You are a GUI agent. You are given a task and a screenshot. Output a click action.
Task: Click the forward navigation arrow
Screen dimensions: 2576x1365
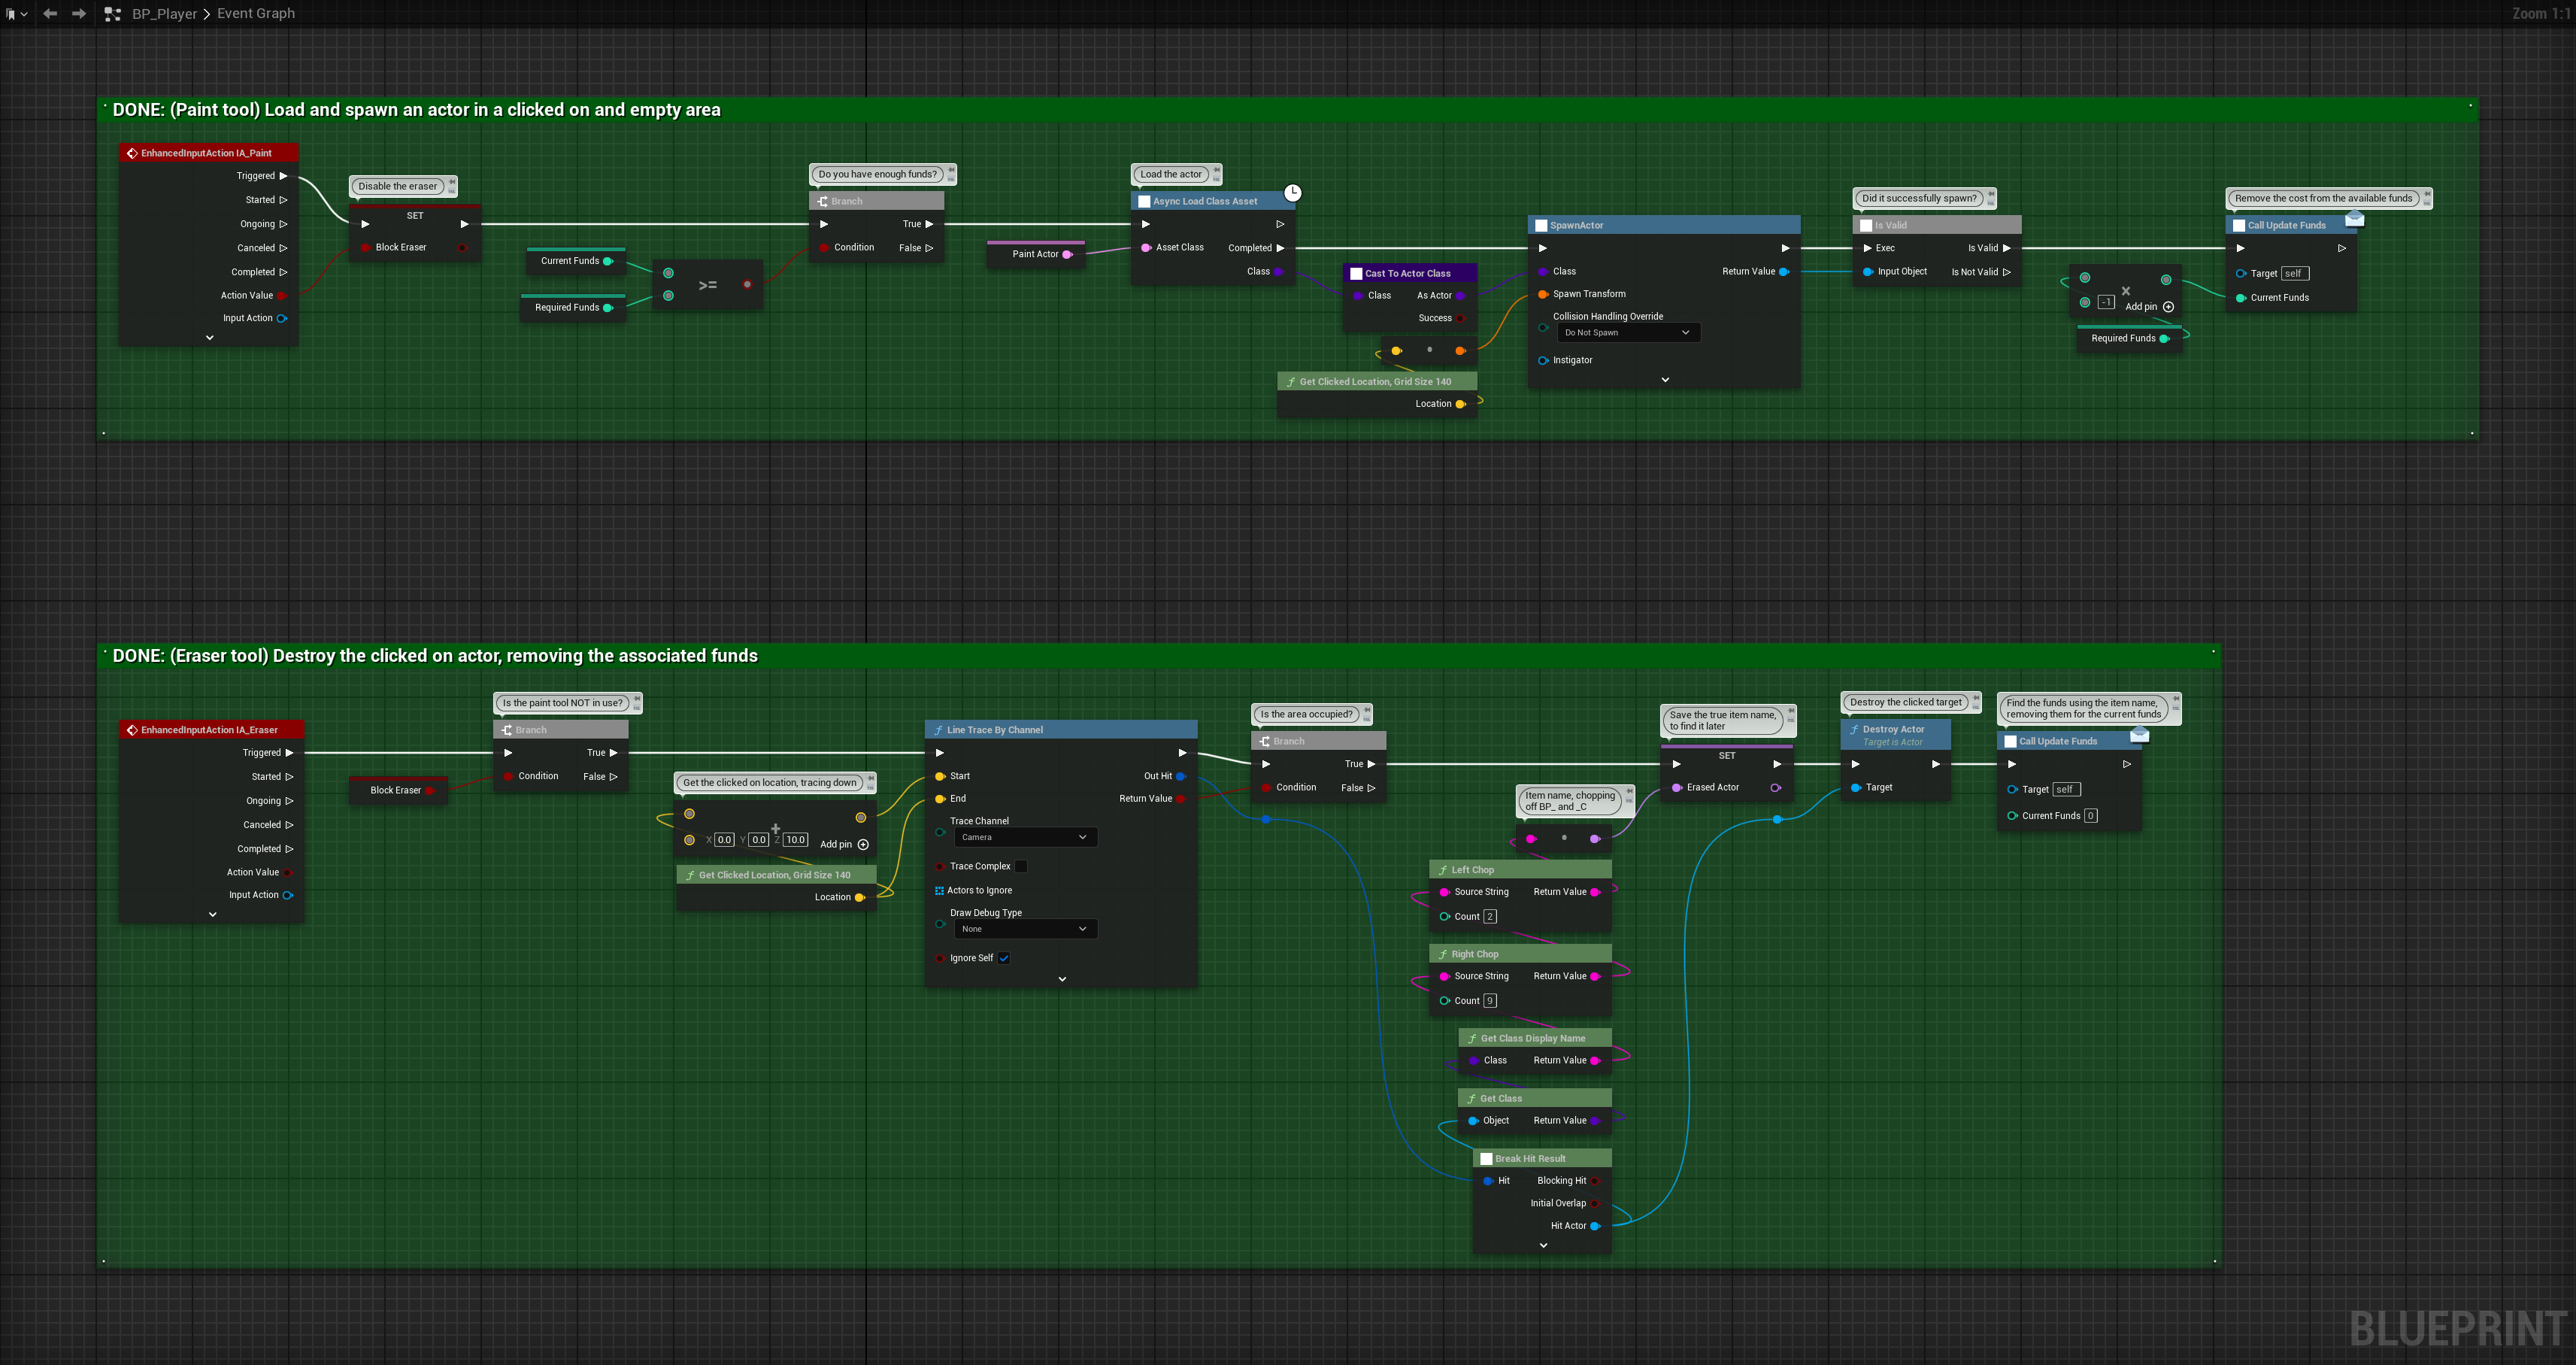pyautogui.click(x=79, y=14)
